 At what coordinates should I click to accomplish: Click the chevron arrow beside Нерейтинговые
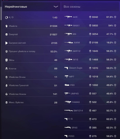[56, 7]
